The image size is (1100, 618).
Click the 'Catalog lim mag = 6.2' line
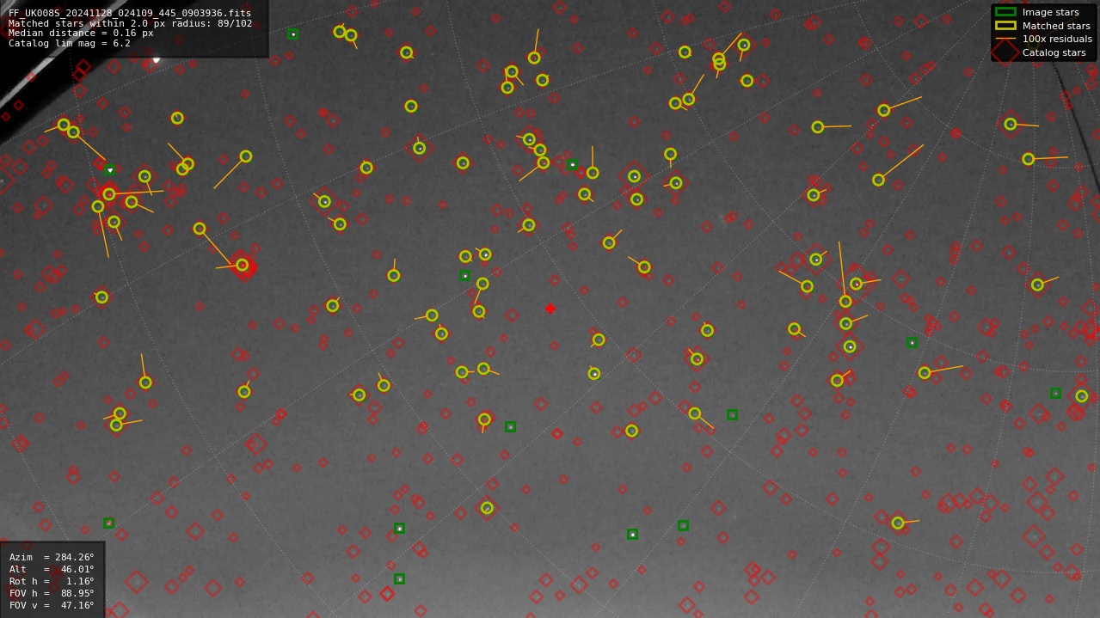pos(70,43)
